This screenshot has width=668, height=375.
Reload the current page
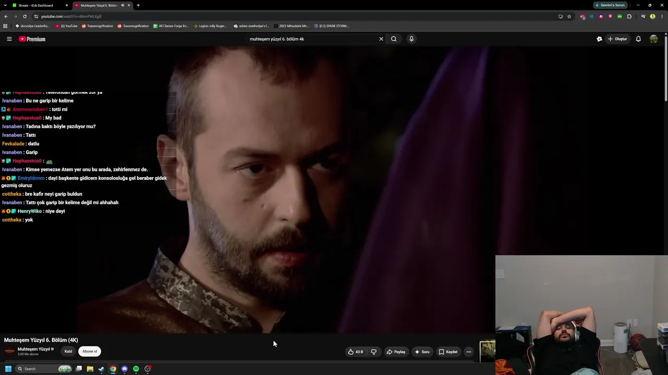point(25,17)
